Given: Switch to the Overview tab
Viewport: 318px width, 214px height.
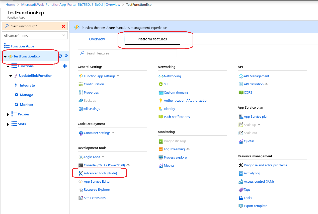Looking at the screenshot, I should (x=97, y=39).
